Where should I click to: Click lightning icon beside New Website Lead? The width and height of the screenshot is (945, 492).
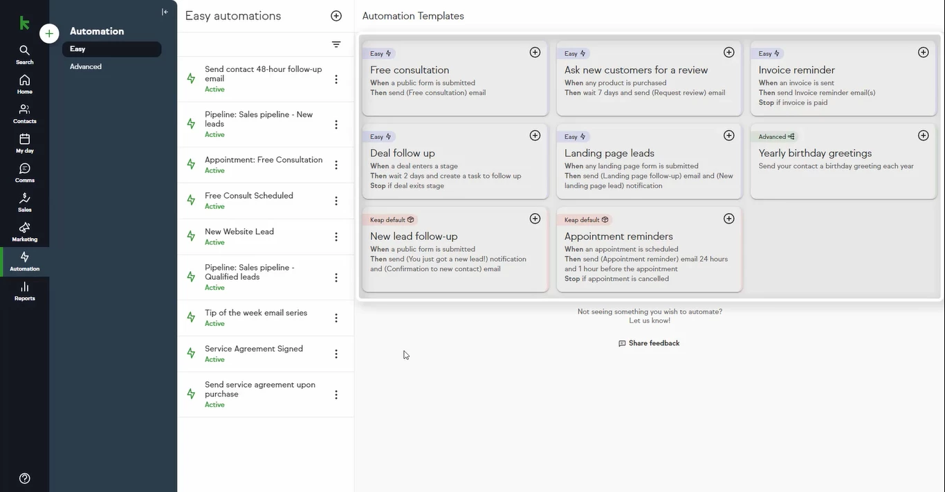[x=191, y=236]
